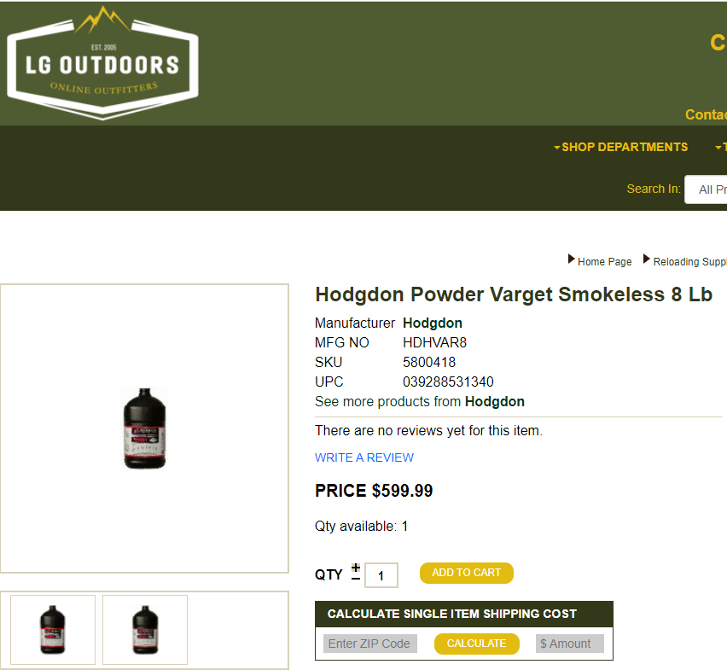
Task: Add the item to cart
Action: [467, 573]
